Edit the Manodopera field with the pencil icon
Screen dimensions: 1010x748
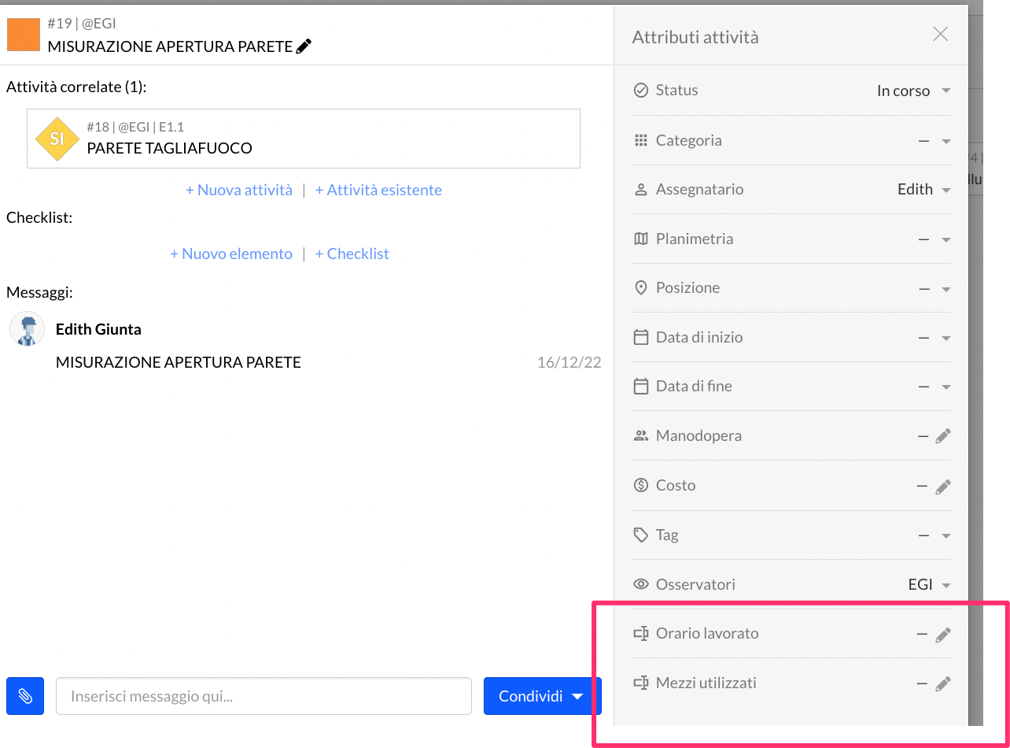pyautogui.click(x=943, y=436)
